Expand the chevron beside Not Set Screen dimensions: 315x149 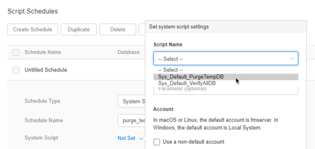[x=141, y=139]
